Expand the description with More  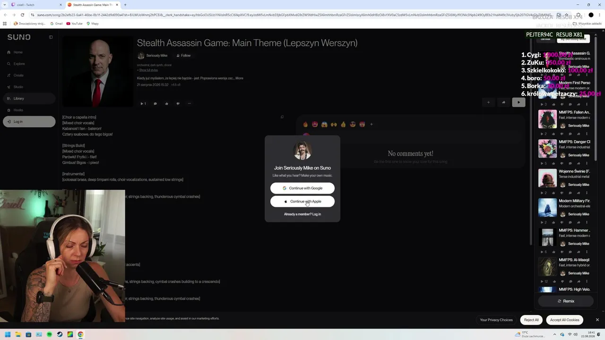tap(239, 78)
